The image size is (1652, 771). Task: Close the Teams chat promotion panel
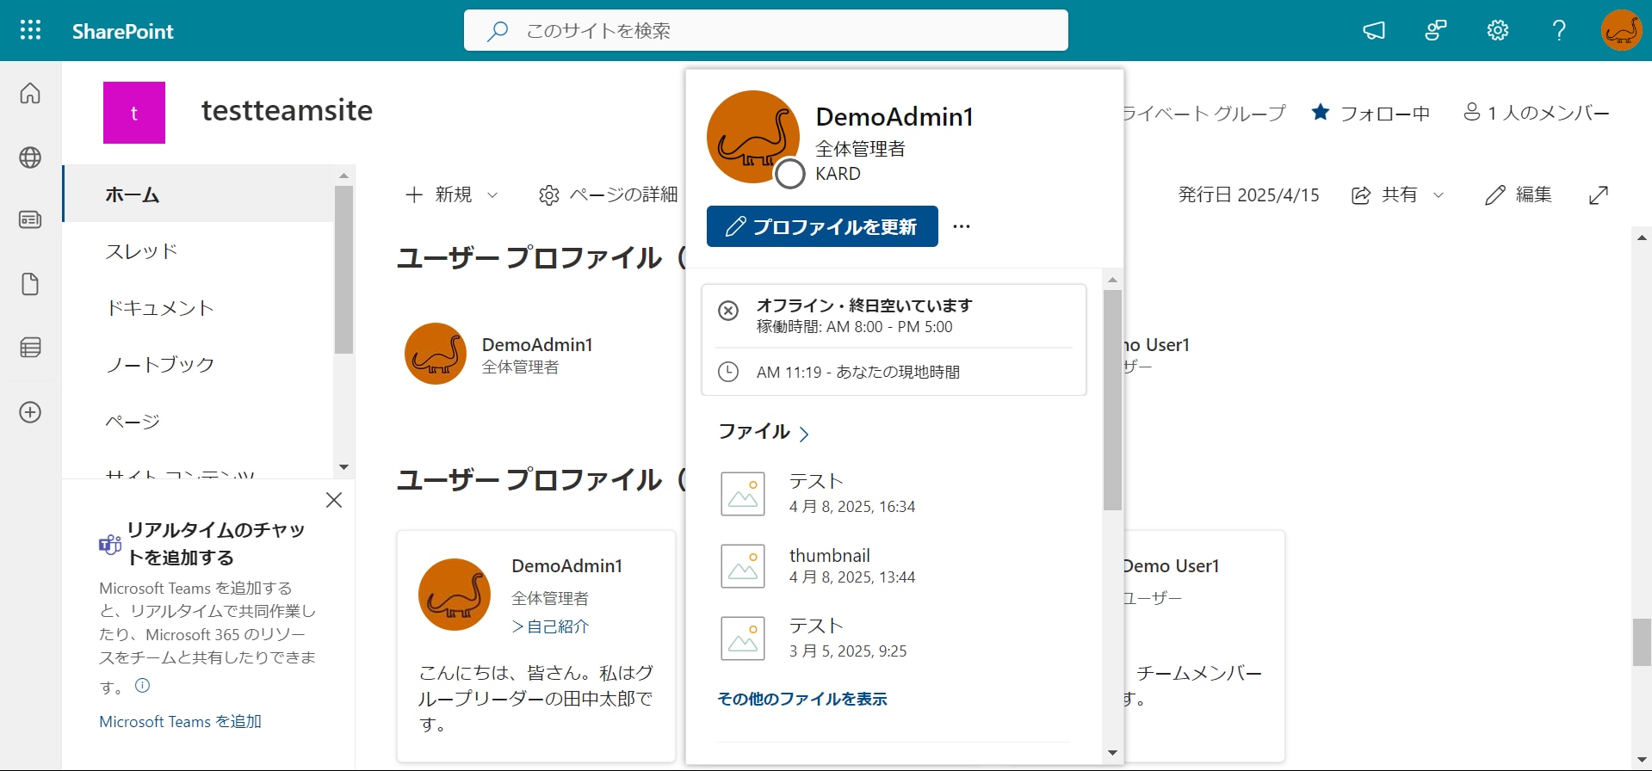click(334, 500)
